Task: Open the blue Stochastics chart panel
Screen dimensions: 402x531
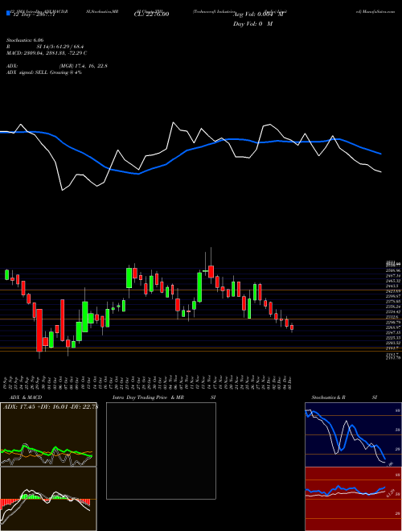Action: pos(353,434)
